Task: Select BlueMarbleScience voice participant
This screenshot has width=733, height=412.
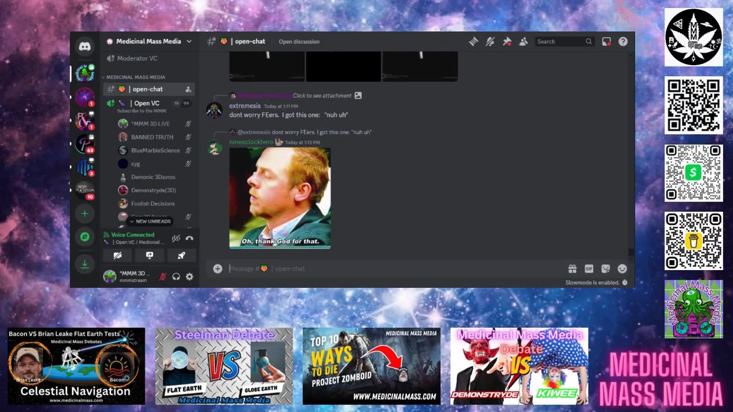Action: [155, 150]
